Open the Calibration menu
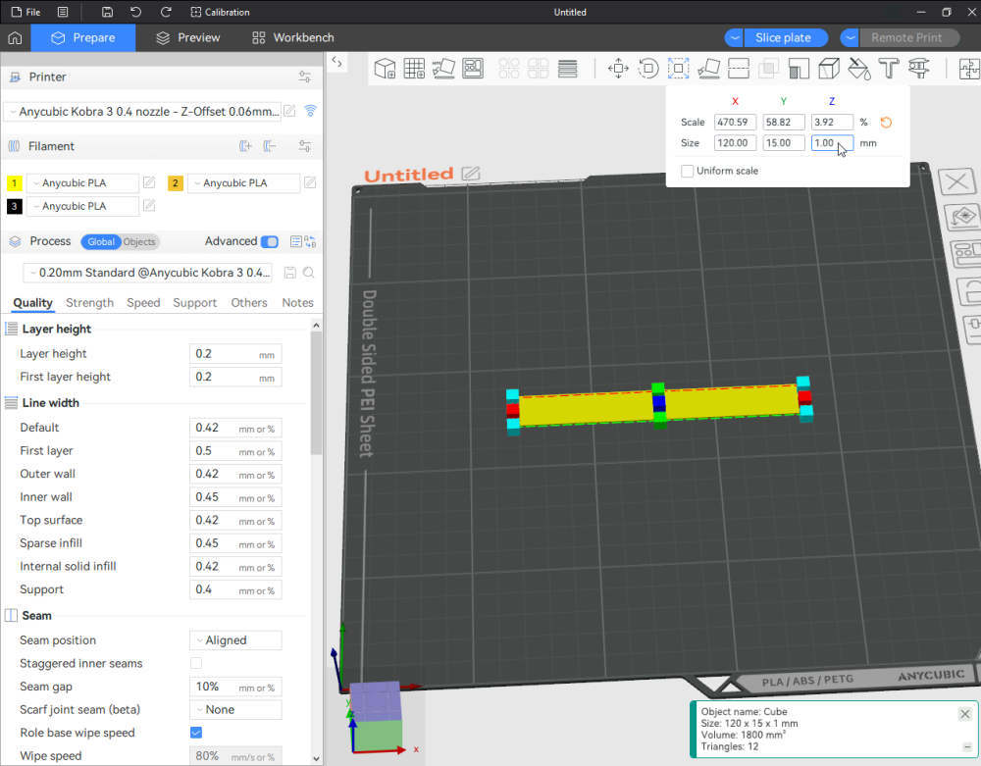Viewport: 981px width, 766px height. click(220, 12)
